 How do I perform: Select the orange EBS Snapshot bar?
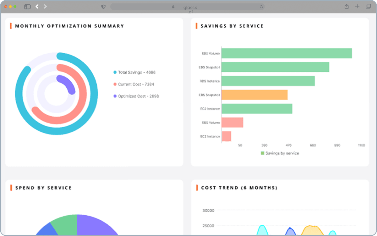point(254,95)
